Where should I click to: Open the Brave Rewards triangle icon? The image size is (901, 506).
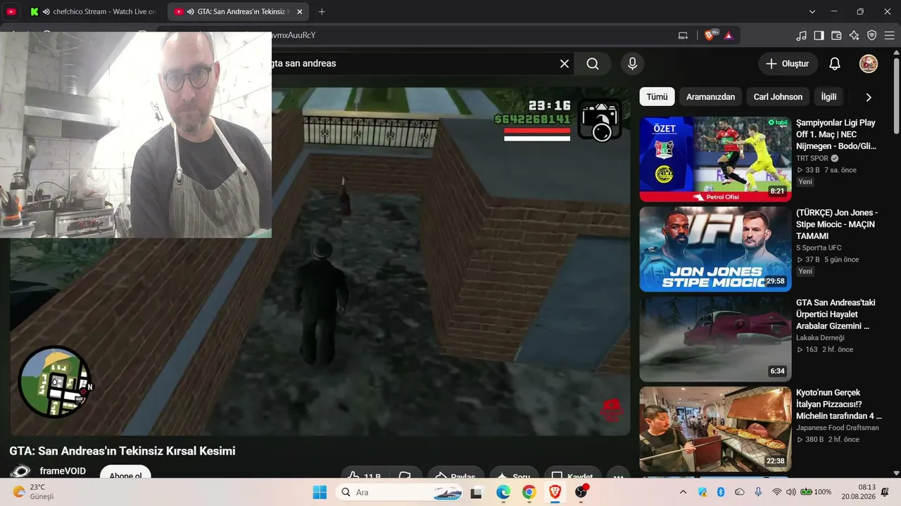click(x=729, y=35)
